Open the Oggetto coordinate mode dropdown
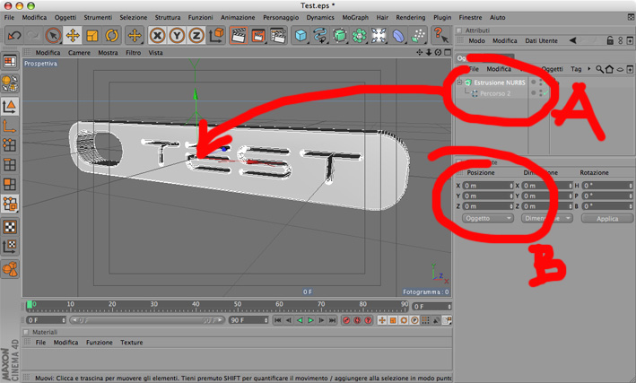Screen dimensions: 636x383 tap(488, 218)
